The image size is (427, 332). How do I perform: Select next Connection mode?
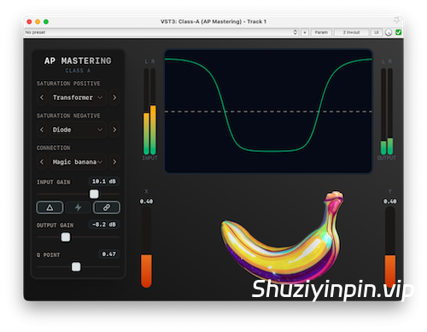[114, 162]
